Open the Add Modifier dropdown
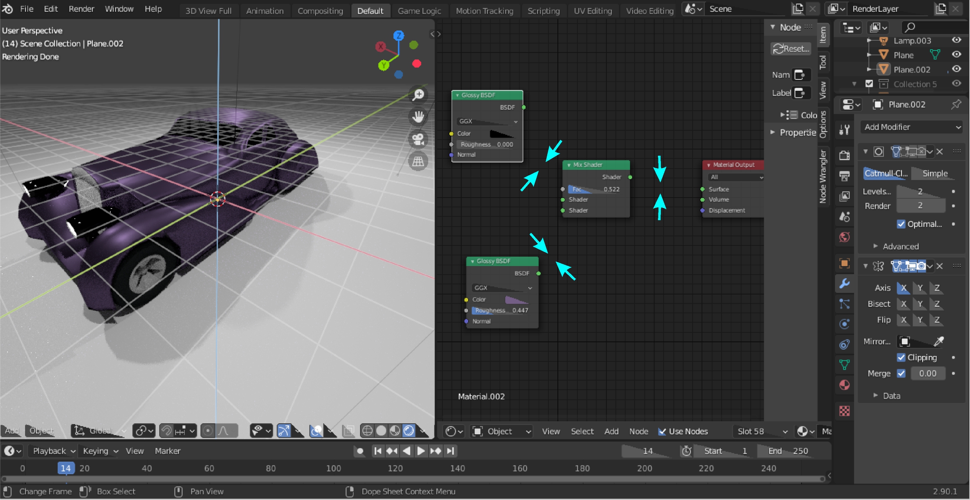The width and height of the screenshot is (970, 500). 912,127
